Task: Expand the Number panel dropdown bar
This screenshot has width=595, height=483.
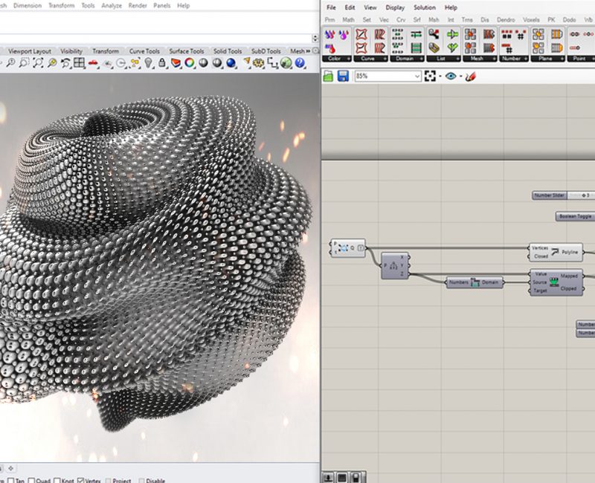Action: click(x=513, y=59)
